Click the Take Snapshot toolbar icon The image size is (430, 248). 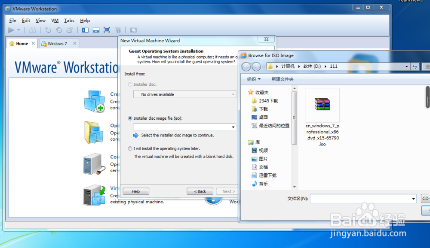pos(47,30)
